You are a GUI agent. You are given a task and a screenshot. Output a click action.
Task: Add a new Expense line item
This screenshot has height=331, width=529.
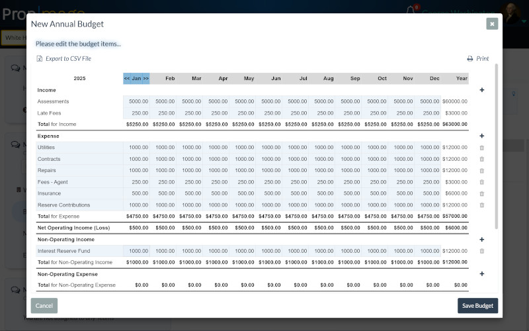click(481, 136)
